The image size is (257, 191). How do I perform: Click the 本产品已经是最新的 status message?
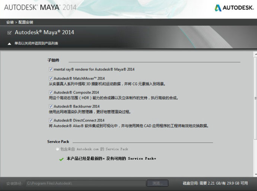coord(112,159)
